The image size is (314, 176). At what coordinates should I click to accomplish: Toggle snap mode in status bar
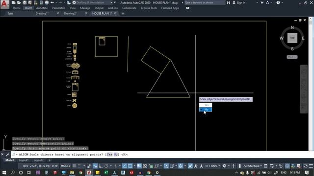[79, 166]
